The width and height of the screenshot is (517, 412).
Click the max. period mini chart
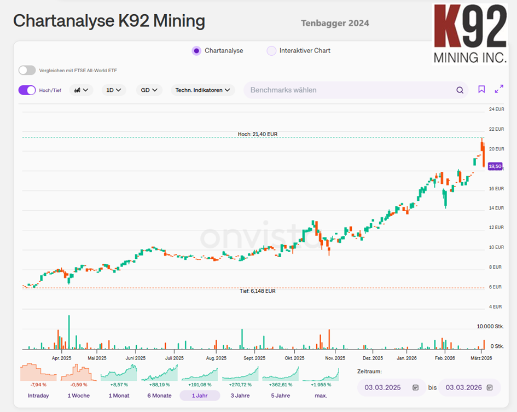point(321,374)
